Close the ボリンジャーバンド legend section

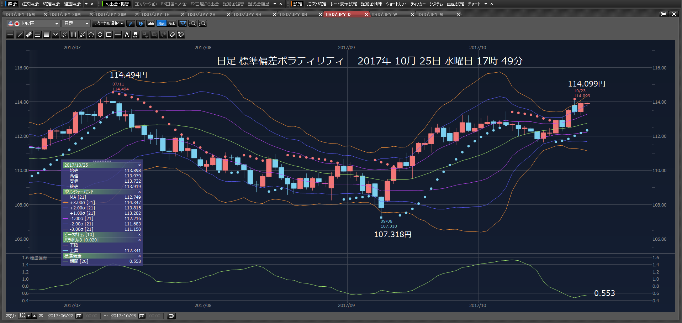point(139,192)
